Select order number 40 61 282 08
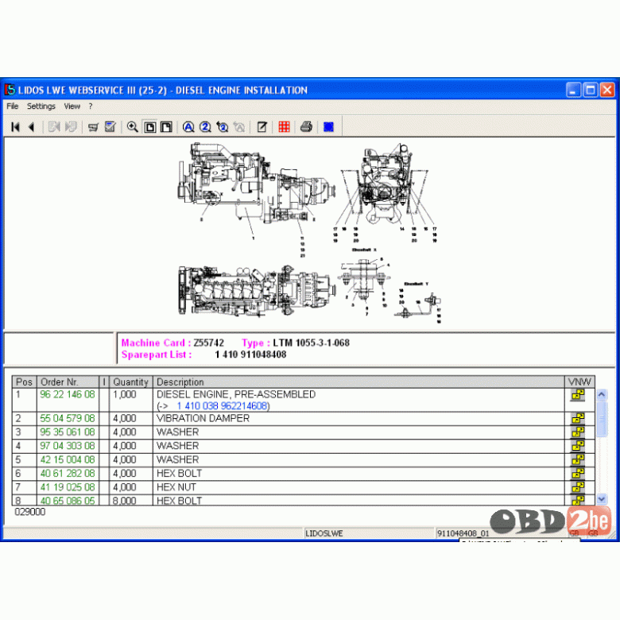This screenshot has width=620, height=620. 68,474
